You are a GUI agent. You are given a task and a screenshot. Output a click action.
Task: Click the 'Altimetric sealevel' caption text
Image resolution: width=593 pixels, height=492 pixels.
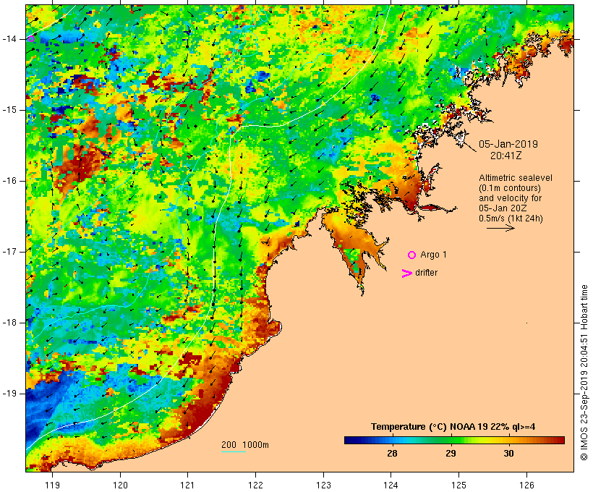pos(516,178)
